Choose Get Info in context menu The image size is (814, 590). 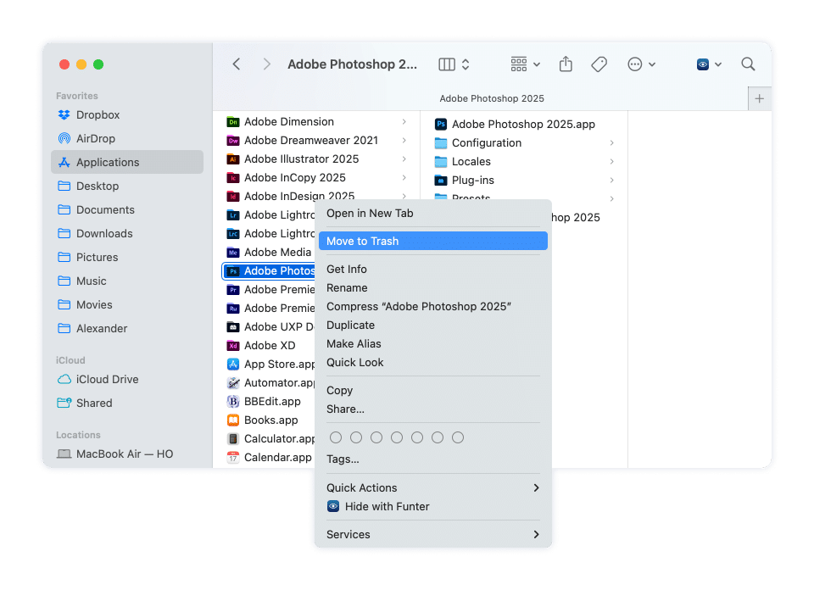[433, 270]
